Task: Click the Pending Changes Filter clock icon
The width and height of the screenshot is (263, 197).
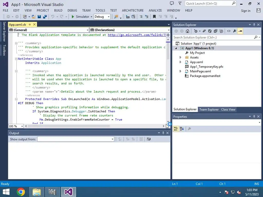Action: point(195,31)
